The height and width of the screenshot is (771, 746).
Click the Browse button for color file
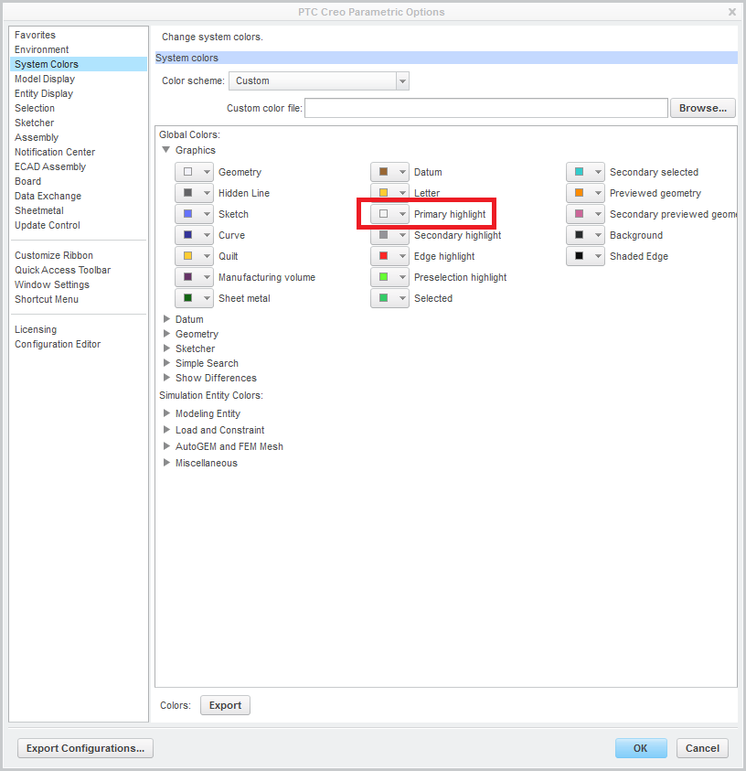click(703, 108)
